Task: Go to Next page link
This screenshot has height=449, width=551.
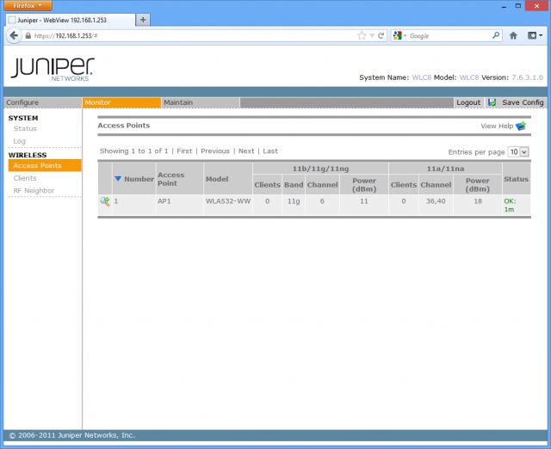Action: 246,151
